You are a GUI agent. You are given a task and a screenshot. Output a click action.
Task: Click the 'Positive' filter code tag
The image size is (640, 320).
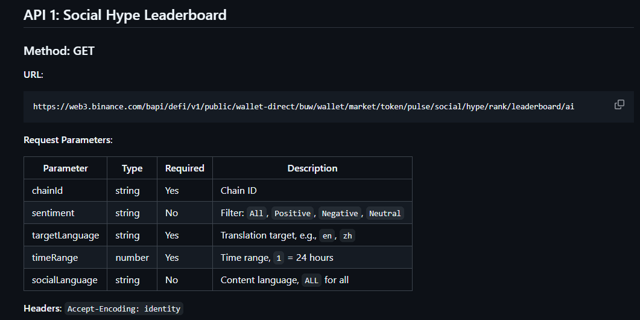click(x=293, y=214)
